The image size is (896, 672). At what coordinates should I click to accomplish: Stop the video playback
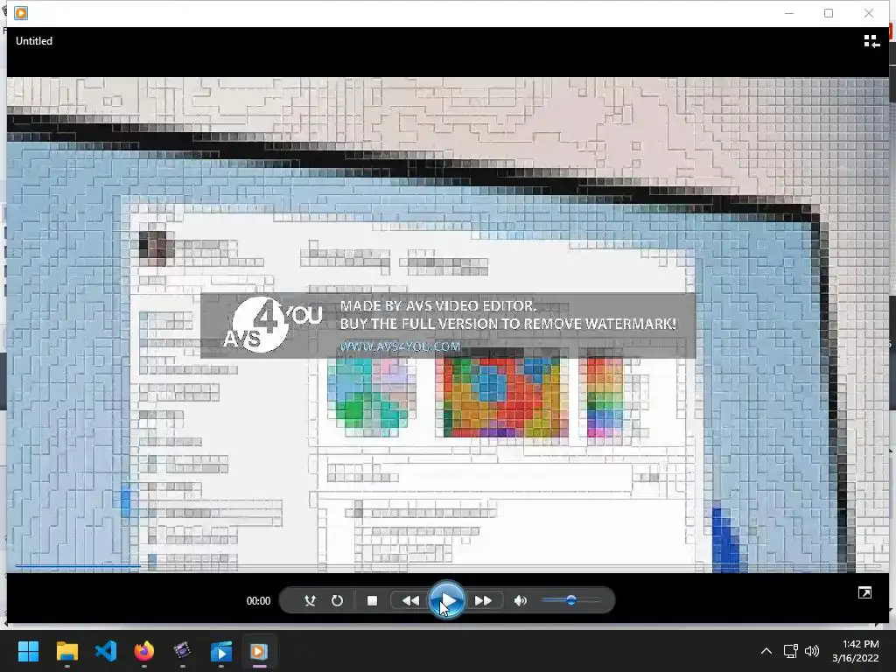pos(372,600)
